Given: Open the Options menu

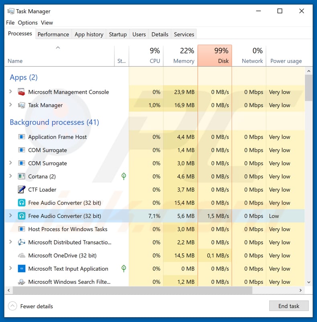Looking at the screenshot, I should point(28,23).
